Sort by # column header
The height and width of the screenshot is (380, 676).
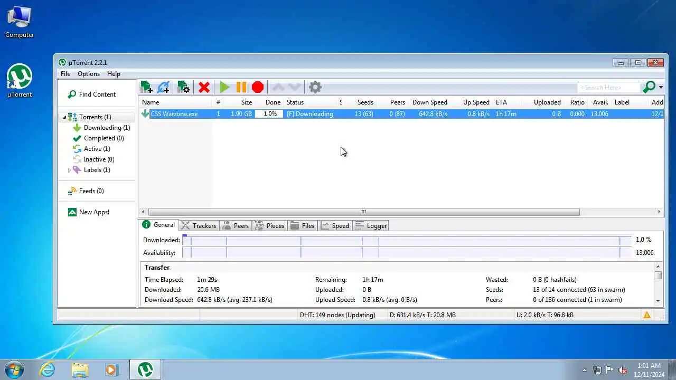coord(218,102)
